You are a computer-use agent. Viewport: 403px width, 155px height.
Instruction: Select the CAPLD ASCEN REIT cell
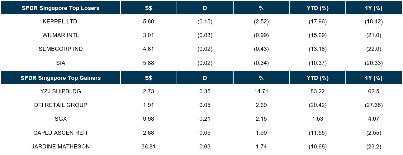click(x=61, y=133)
